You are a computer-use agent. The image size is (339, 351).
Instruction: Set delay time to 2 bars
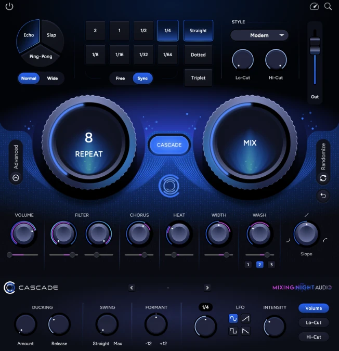point(95,31)
